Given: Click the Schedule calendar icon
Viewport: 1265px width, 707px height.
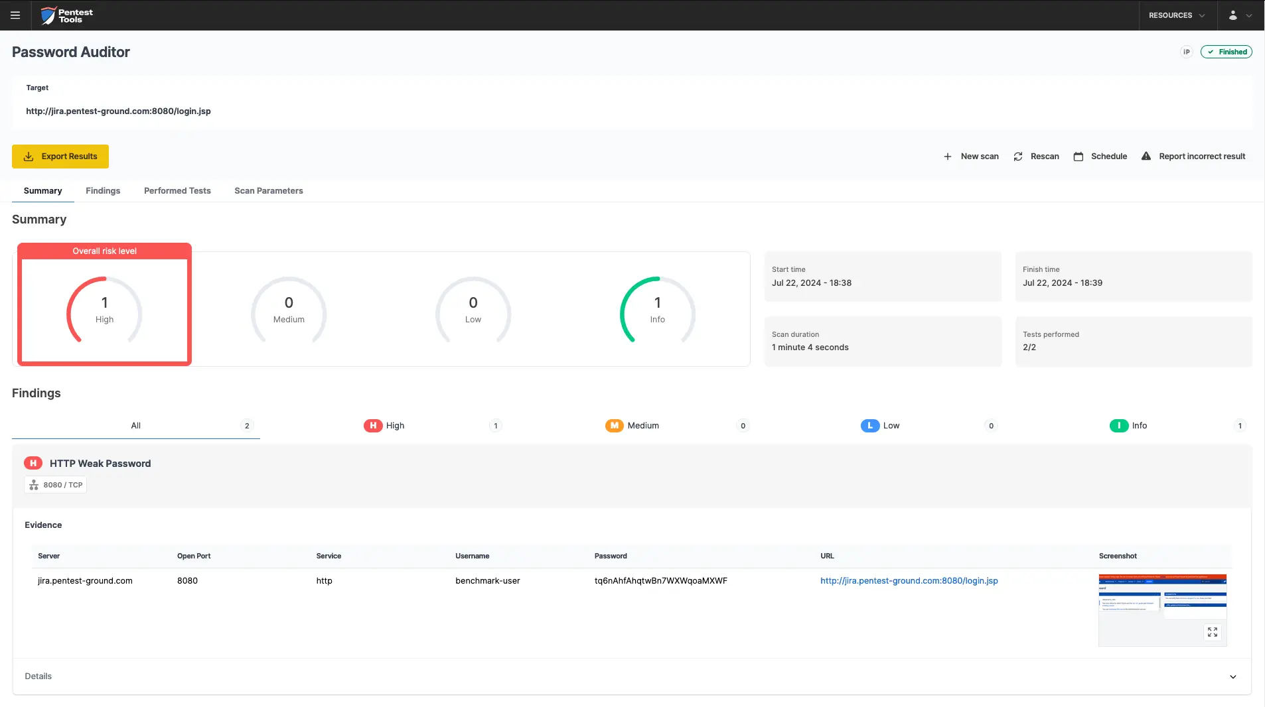Looking at the screenshot, I should point(1079,157).
